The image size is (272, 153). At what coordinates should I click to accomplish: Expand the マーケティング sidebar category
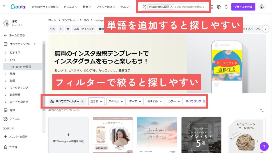click(x=6, y=88)
